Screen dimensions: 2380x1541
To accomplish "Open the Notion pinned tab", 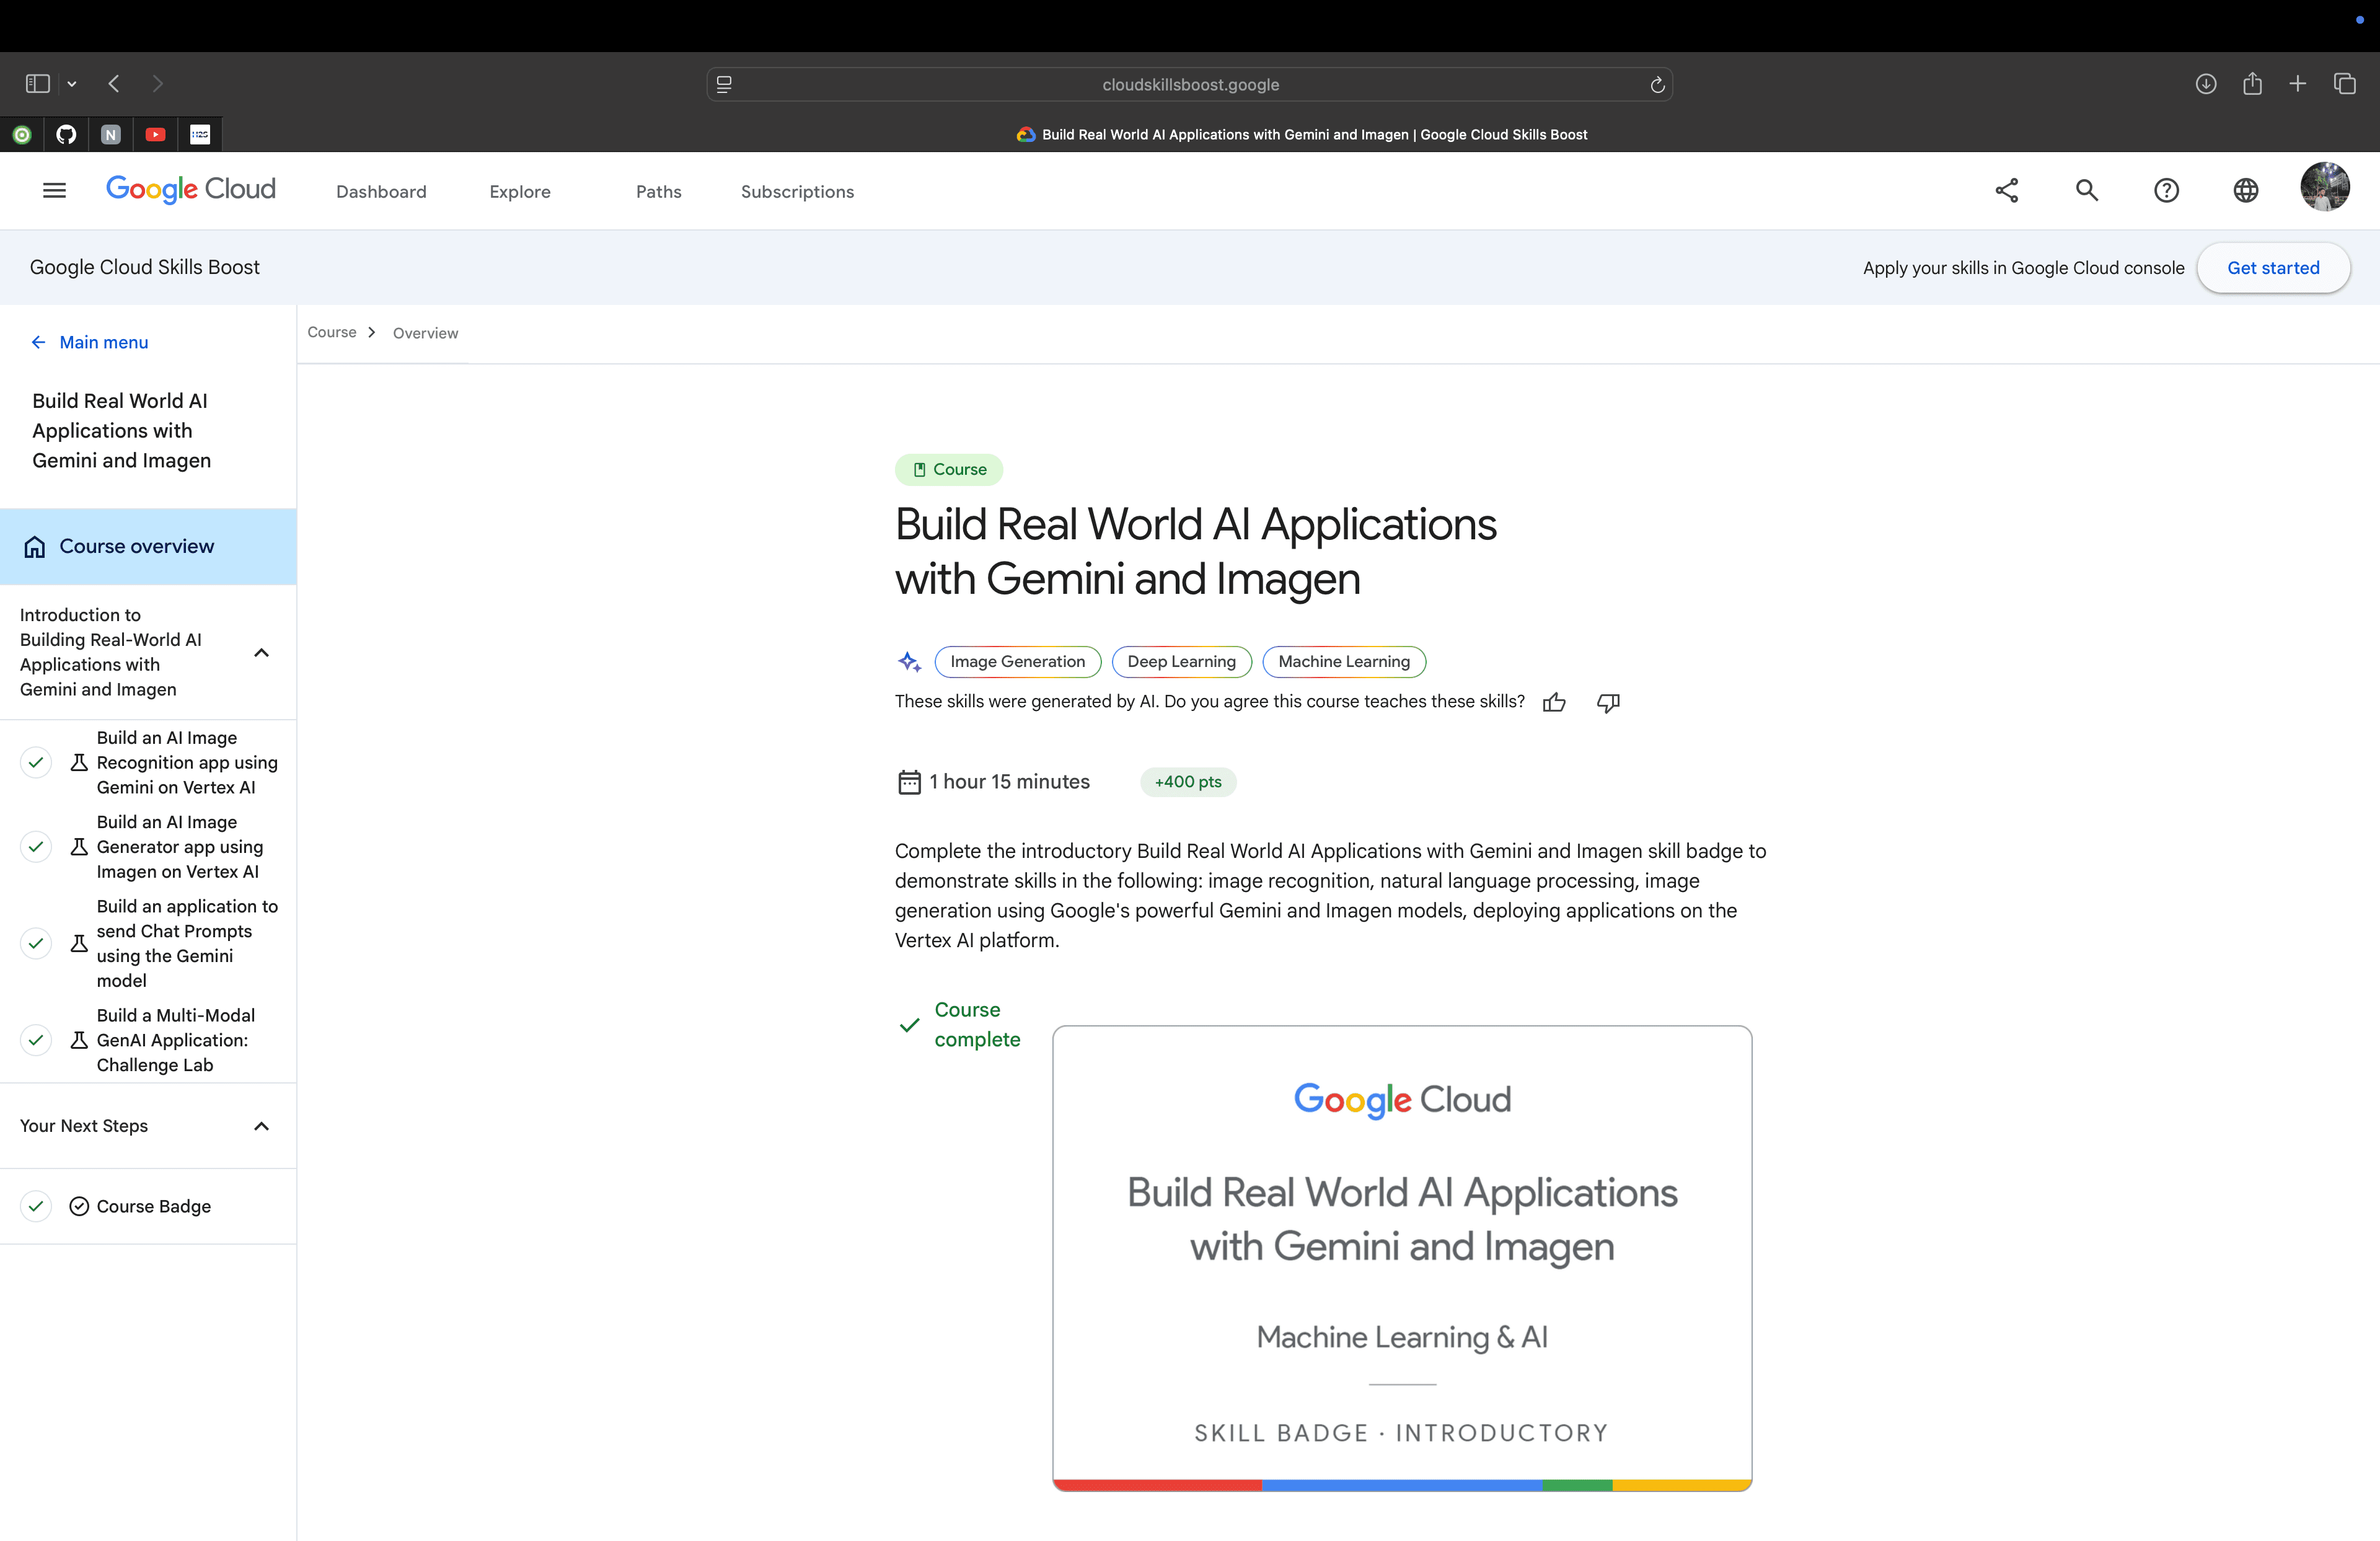I will click(x=111, y=134).
